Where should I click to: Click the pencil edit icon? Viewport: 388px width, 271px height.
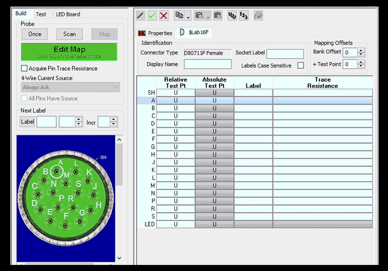pyautogui.click(x=141, y=16)
